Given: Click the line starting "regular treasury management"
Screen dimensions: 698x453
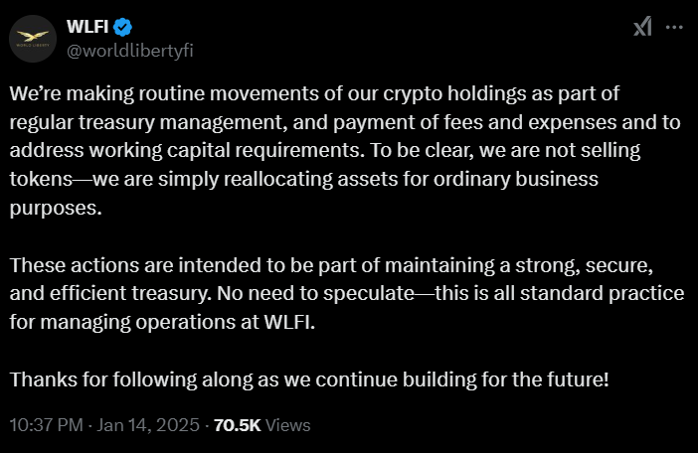Looking at the screenshot, I should tap(345, 122).
